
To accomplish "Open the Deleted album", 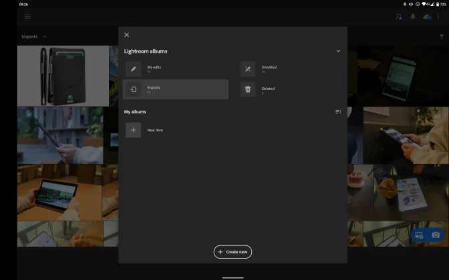I will coord(290,89).
